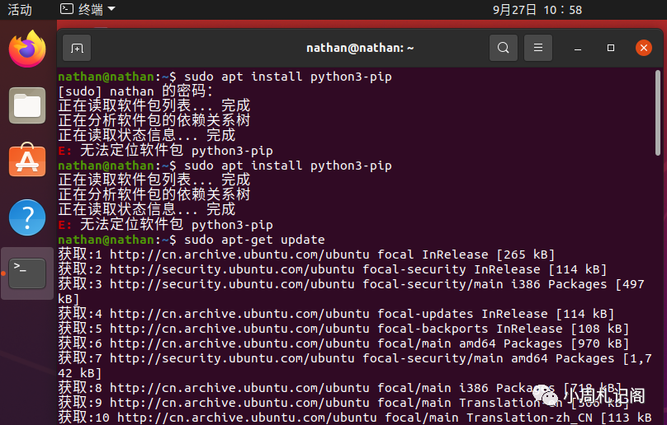Click the '获取:10' Translation-zh_CN line
667x425 pixels.
click(x=355, y=418)
